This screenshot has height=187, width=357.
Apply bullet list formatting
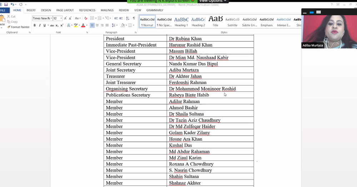pos(92,18)
